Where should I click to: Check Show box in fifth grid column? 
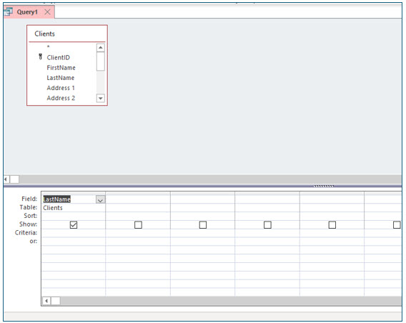coord(332,225)
